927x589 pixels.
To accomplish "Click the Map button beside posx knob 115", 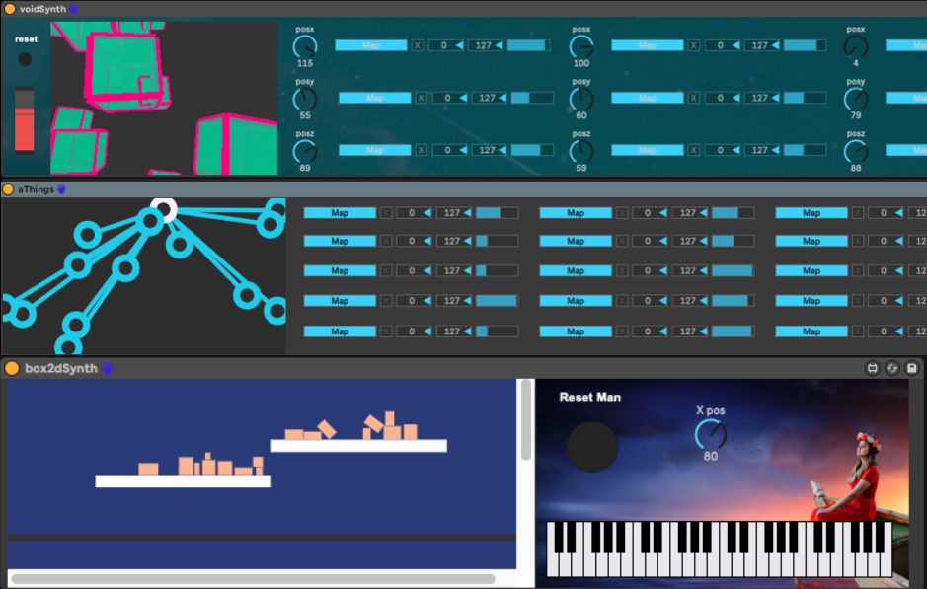I will click(x=371, y=45).
